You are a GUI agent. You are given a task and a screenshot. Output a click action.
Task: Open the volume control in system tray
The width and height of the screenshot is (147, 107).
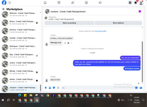[x=131, y=100]
